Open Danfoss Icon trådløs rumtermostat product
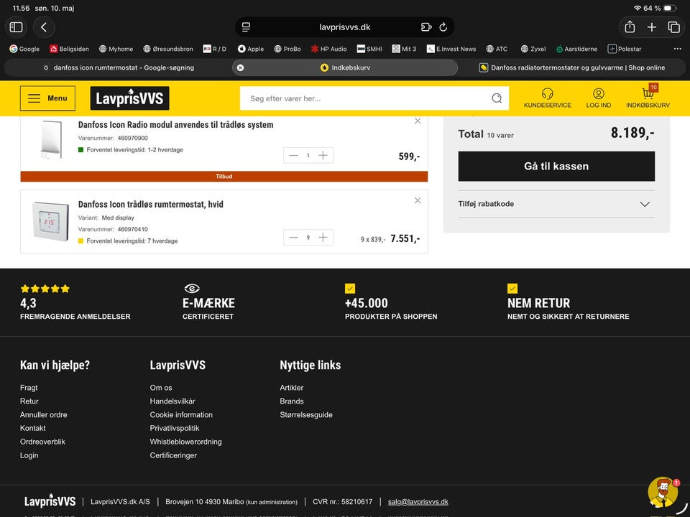The height and width of the screenshot is (517, 690). point(150,205)
